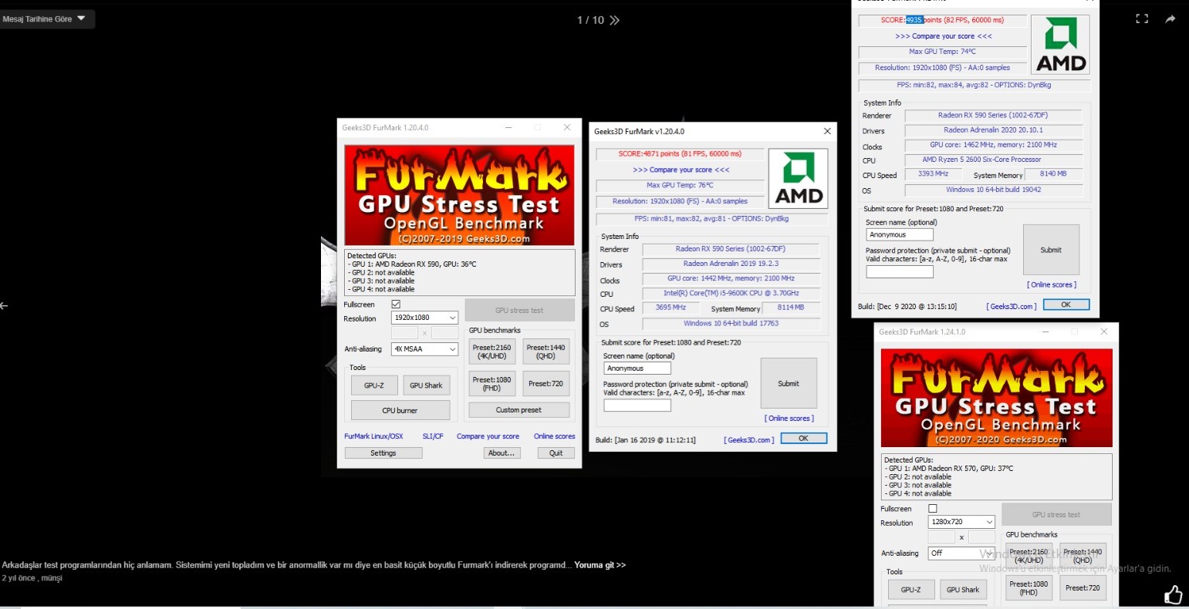The height and width of the screenshot is (609, 1189).
Task: Select the text "Windows 10 64-bit build 17763"
Action: [x=731, y=324]
